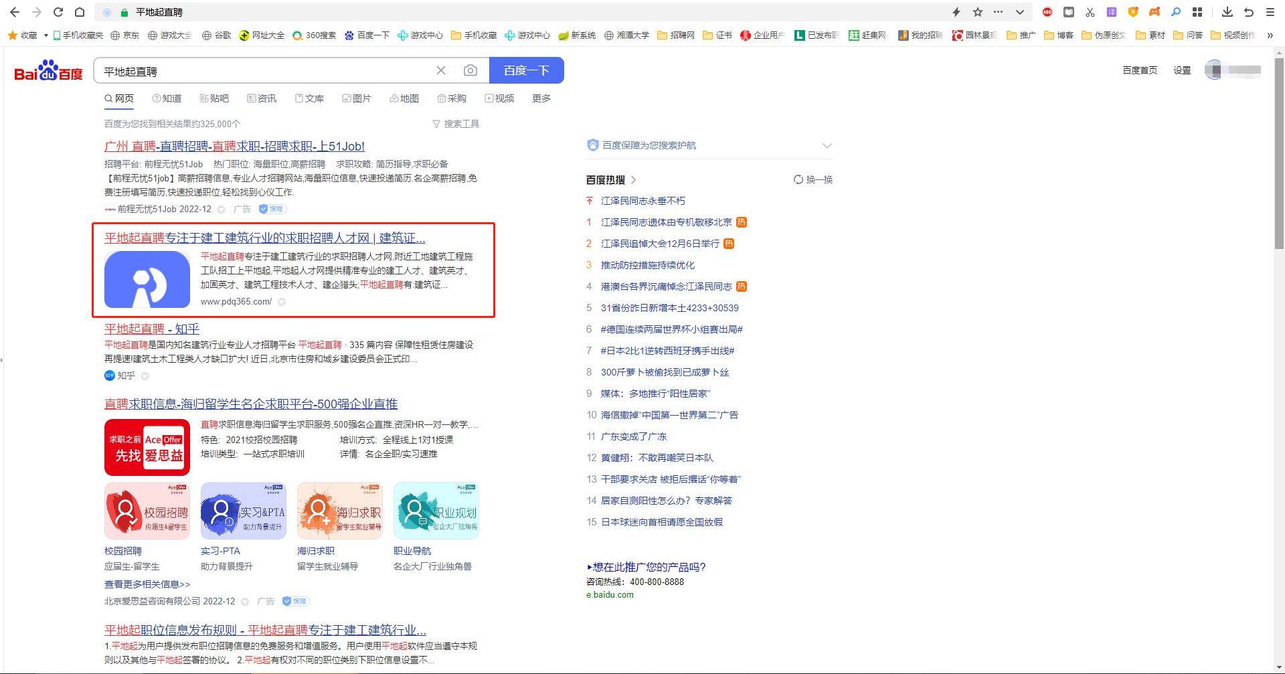This screenshot has height=674, width=1285.
Task: Switch to the 图片 tab
Action: coord(357,98)
